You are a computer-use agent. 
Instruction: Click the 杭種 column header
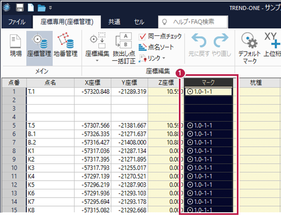click(x=256, y=83)
